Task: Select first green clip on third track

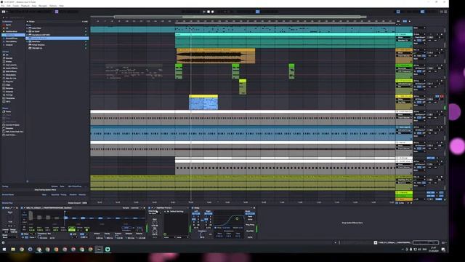Action: pyautogui.click(x=179, y=71)
